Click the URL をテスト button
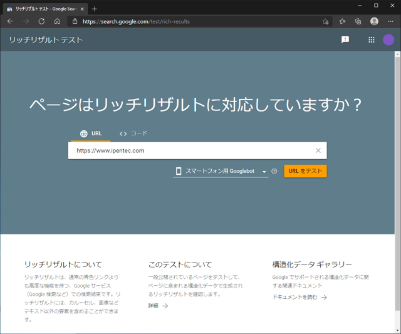Image resolution: width=401 pixels, height=334 pixels. point(305,171)
